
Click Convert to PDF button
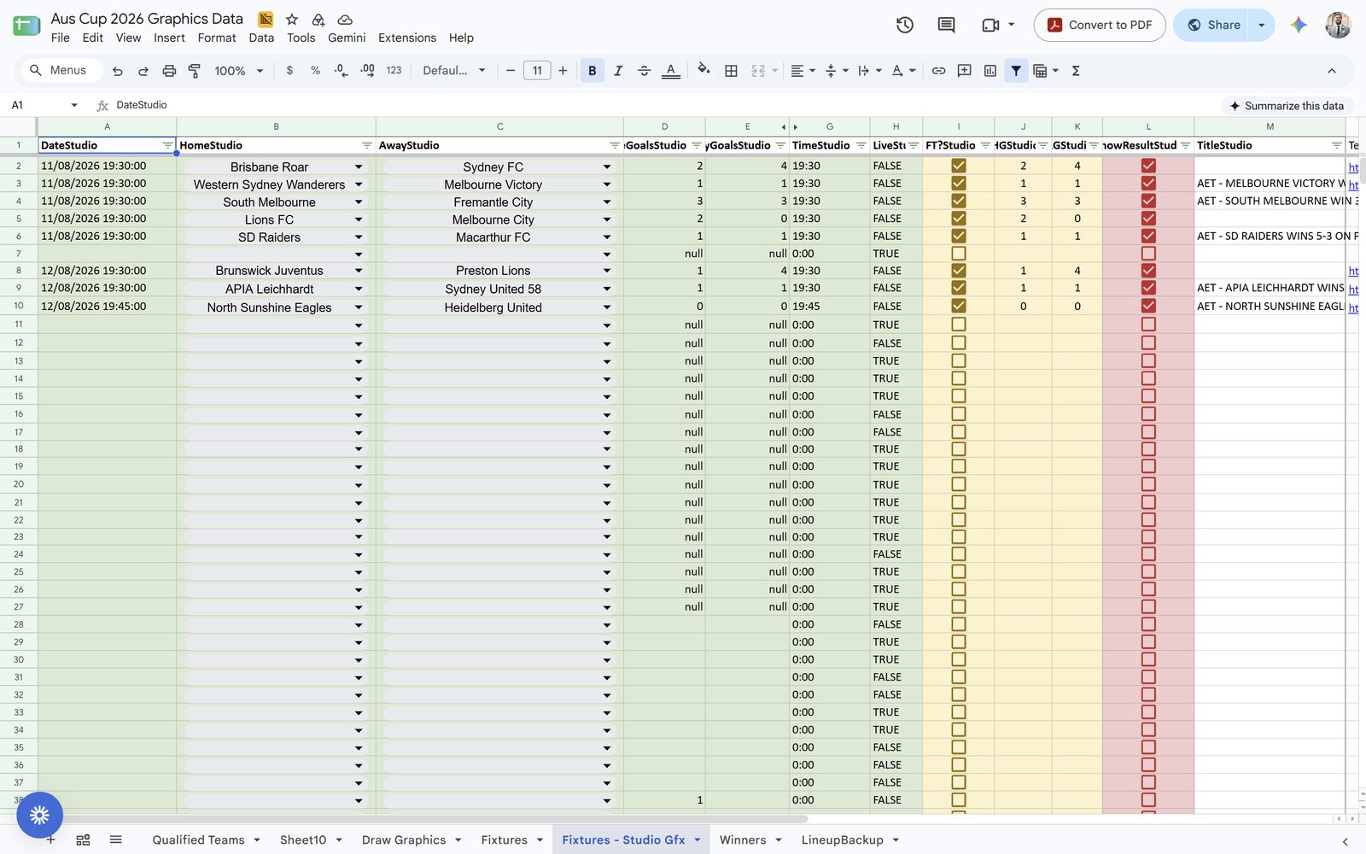click(1100, 25)
